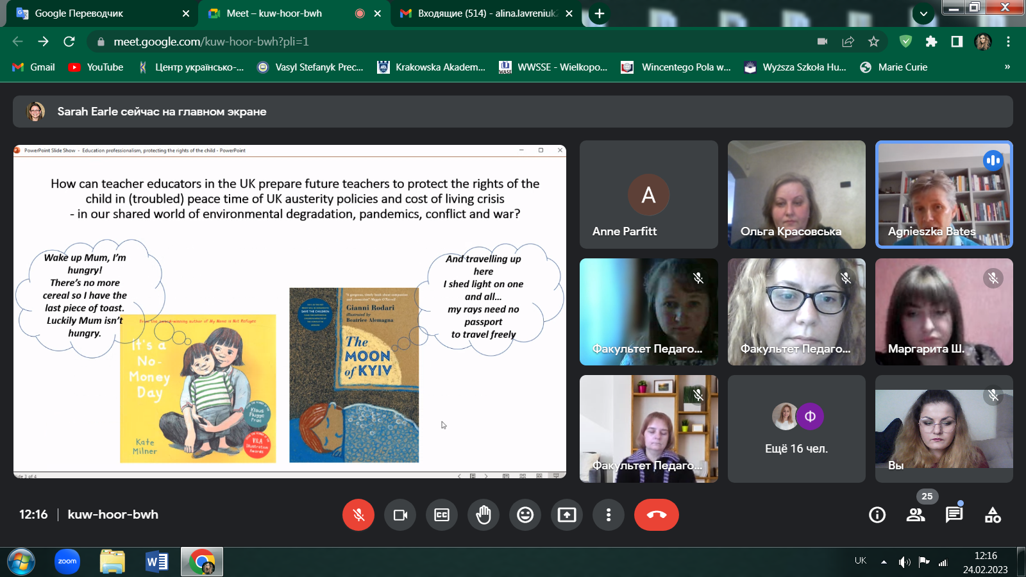
Task: Bookmark this page with star icon
Action: tap(873, 42)
